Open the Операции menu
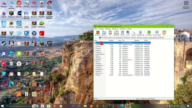 coord(108,29)
